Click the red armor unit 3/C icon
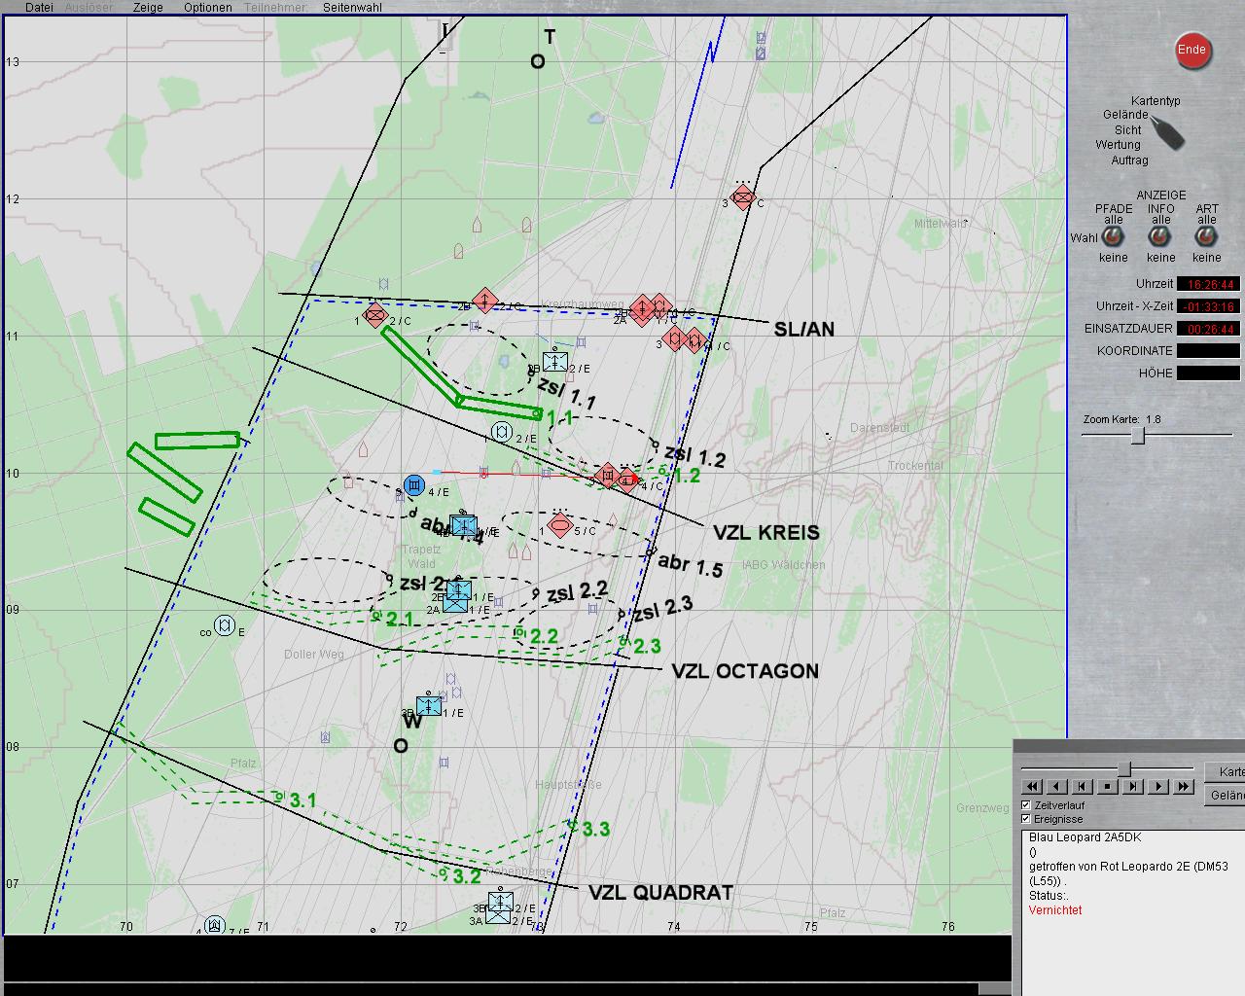 pyautogui.click(x=743, y=198)
